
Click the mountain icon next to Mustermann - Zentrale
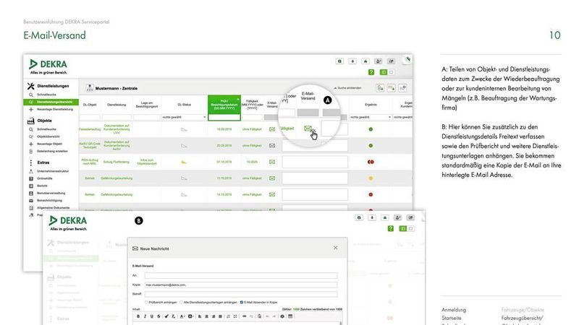click(x=89, y=87)
